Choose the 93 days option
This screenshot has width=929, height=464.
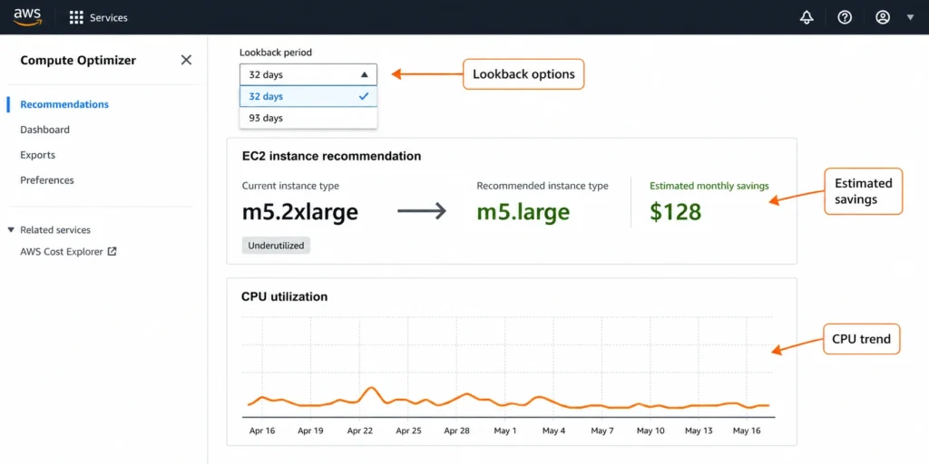308,118
